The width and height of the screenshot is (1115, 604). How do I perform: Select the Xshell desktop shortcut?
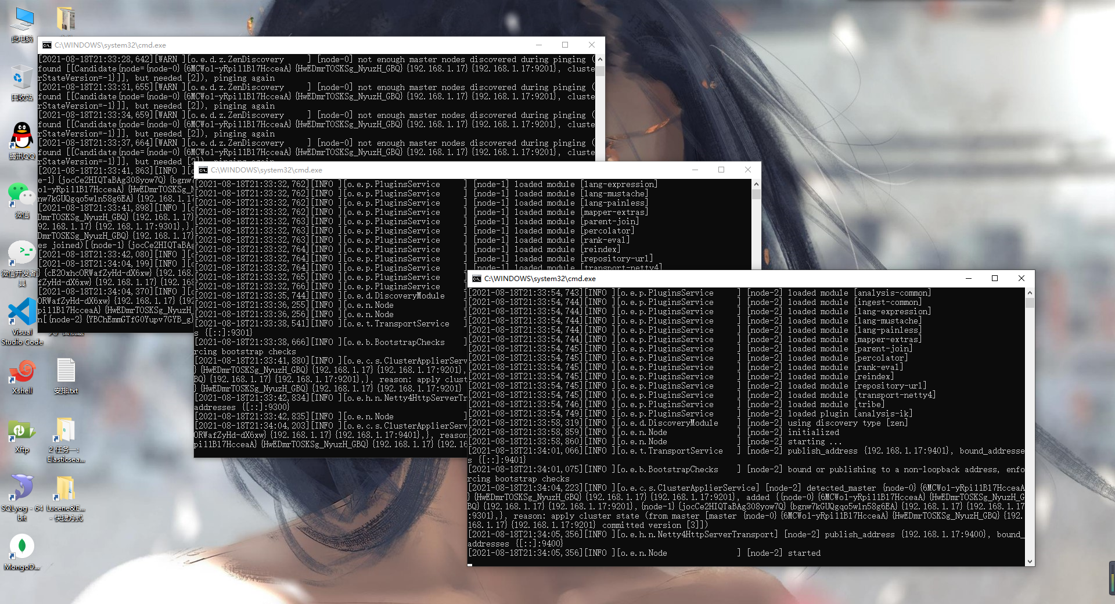point(22,376)
